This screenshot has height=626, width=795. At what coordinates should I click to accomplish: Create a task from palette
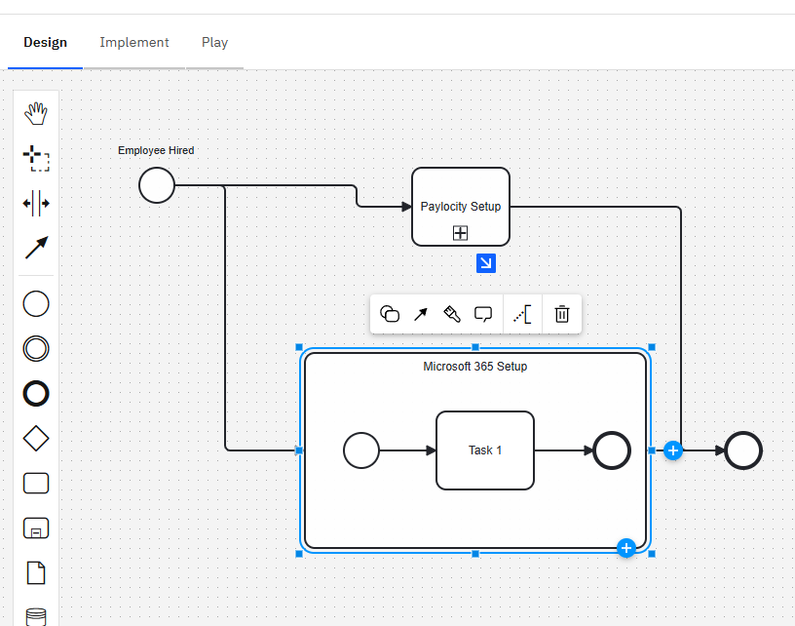click(x=36, y=484)
